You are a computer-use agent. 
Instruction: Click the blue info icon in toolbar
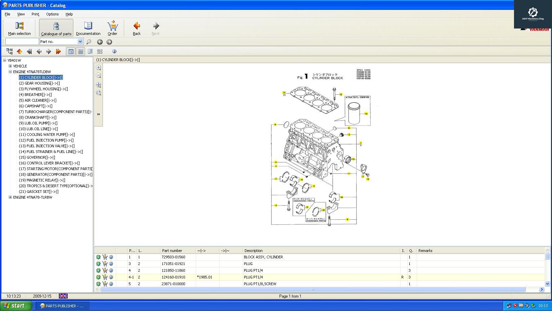click(x=114, y=51)
